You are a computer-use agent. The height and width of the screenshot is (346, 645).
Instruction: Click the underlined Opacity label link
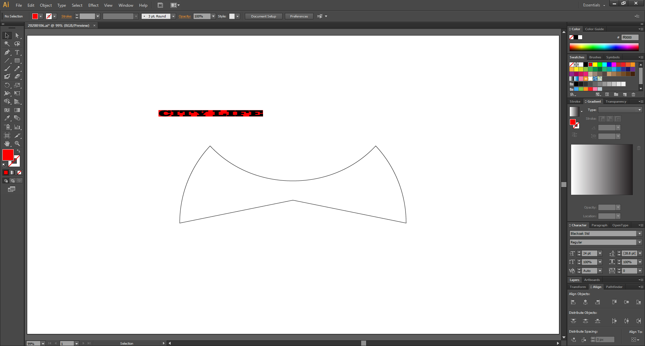[x=185, y=16]
